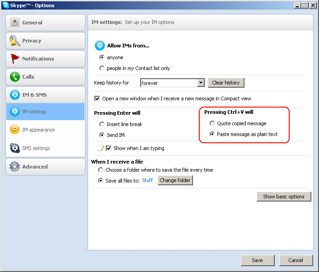The height and width of the screenshot is (272, 319).
Task: Click the Skype logo in title bar
Action: click(6, 5)
